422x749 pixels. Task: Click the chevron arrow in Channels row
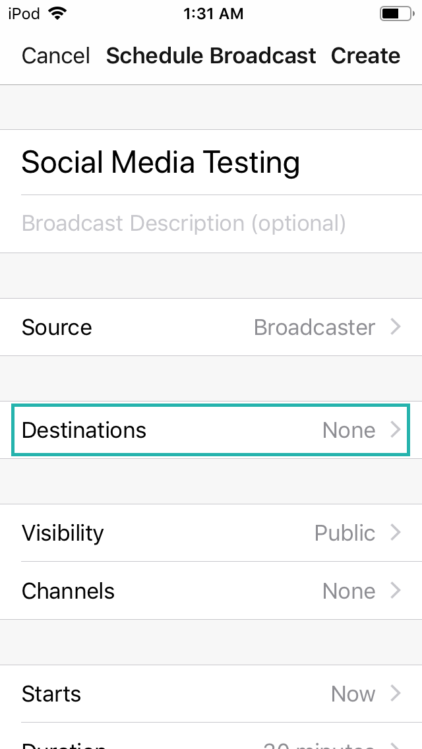point(396,591)
